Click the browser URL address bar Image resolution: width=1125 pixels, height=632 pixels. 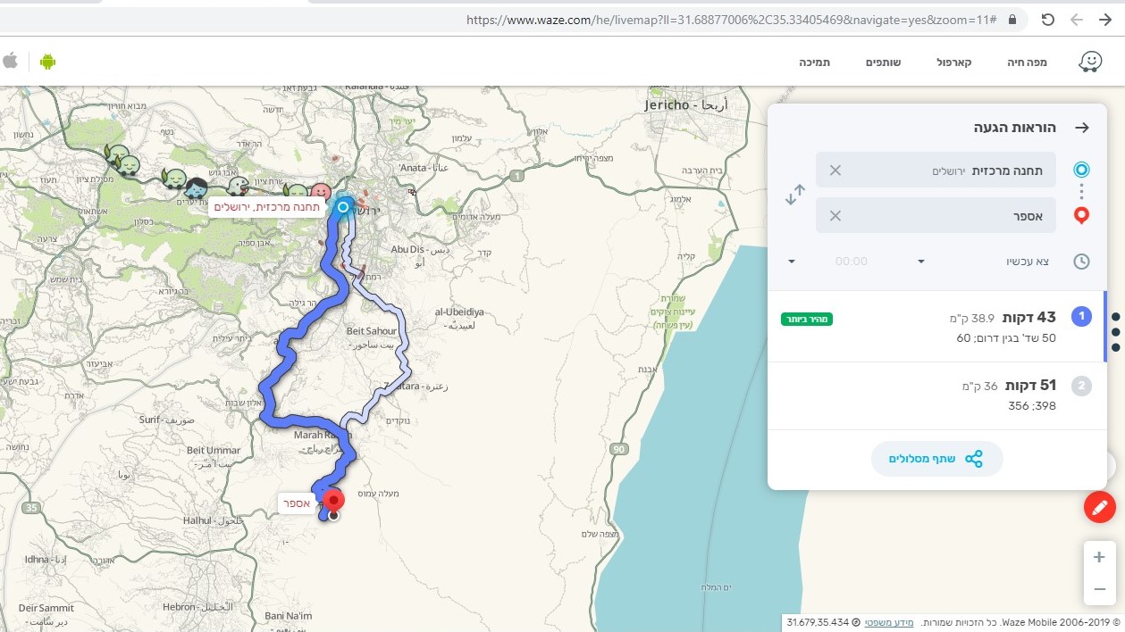click(733, 19)
